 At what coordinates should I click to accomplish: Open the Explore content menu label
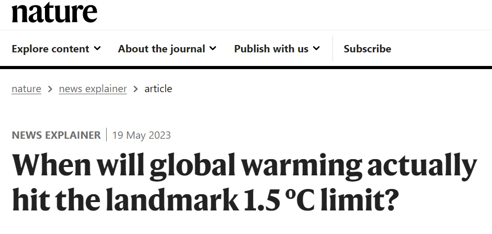(x=51, y=49)
